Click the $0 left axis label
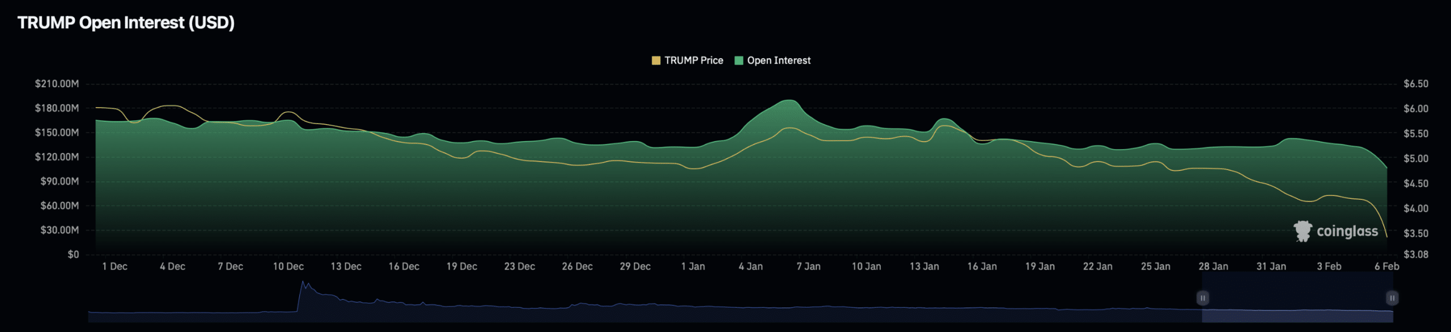 coord(73,254)
